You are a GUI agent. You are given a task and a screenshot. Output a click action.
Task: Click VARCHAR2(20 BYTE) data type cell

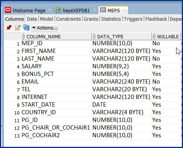(122, 90)
